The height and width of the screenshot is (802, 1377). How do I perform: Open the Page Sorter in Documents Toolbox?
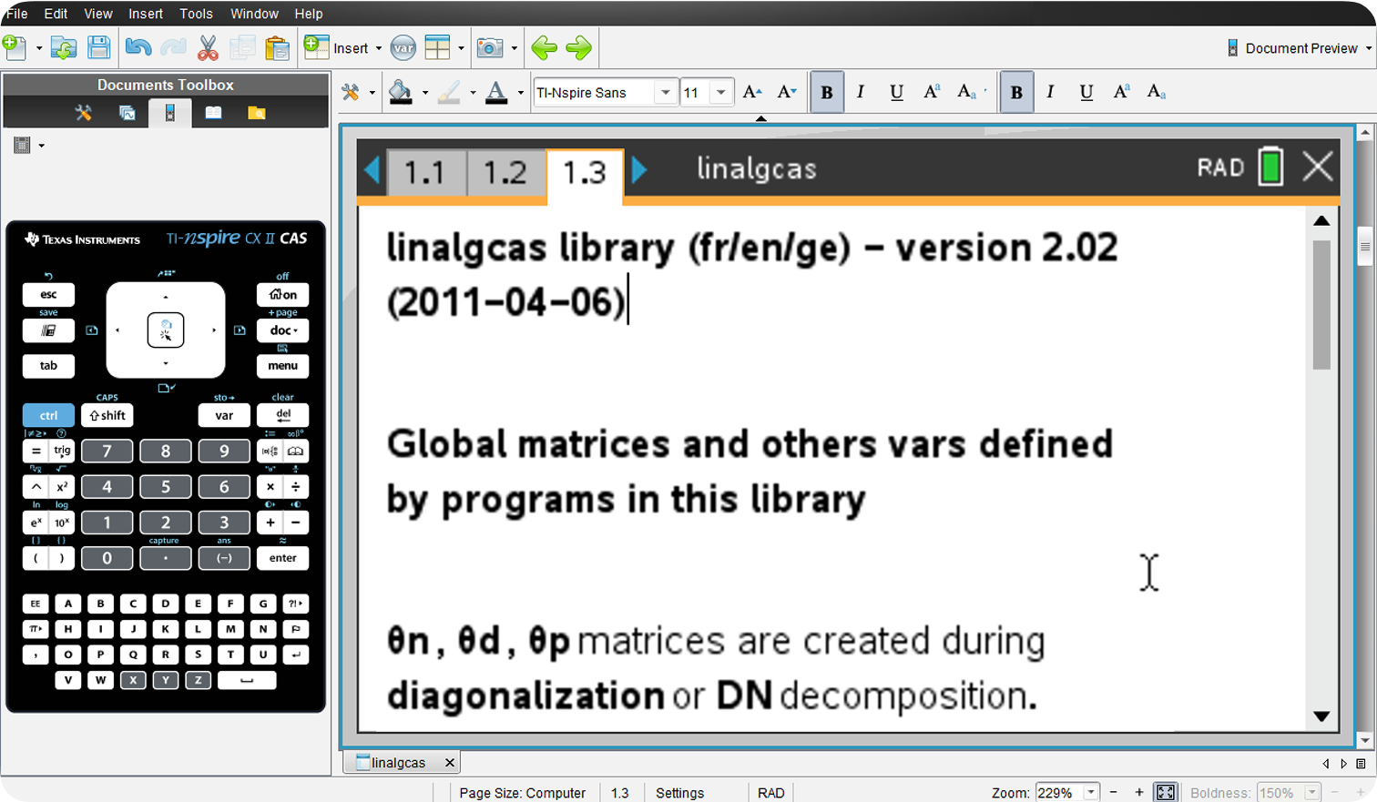tap(127, 113)
